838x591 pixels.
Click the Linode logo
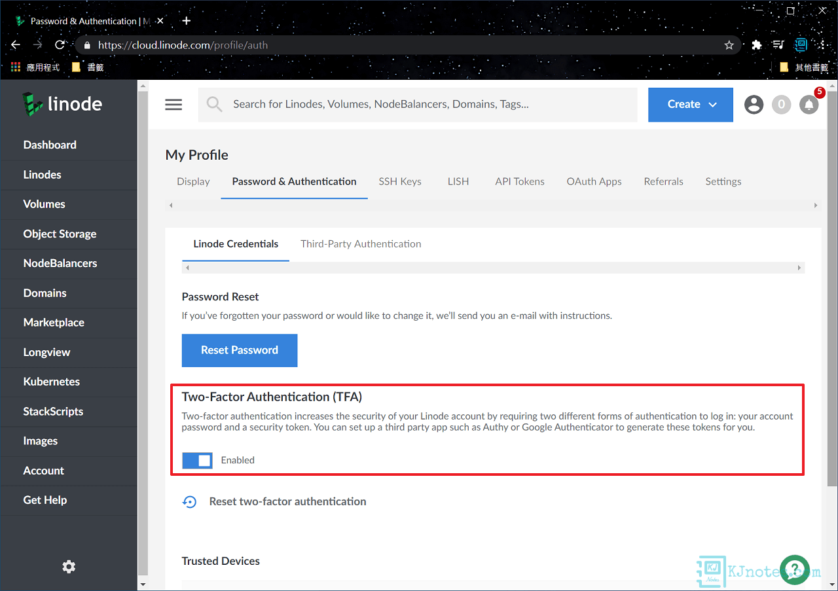pos(62,104)
